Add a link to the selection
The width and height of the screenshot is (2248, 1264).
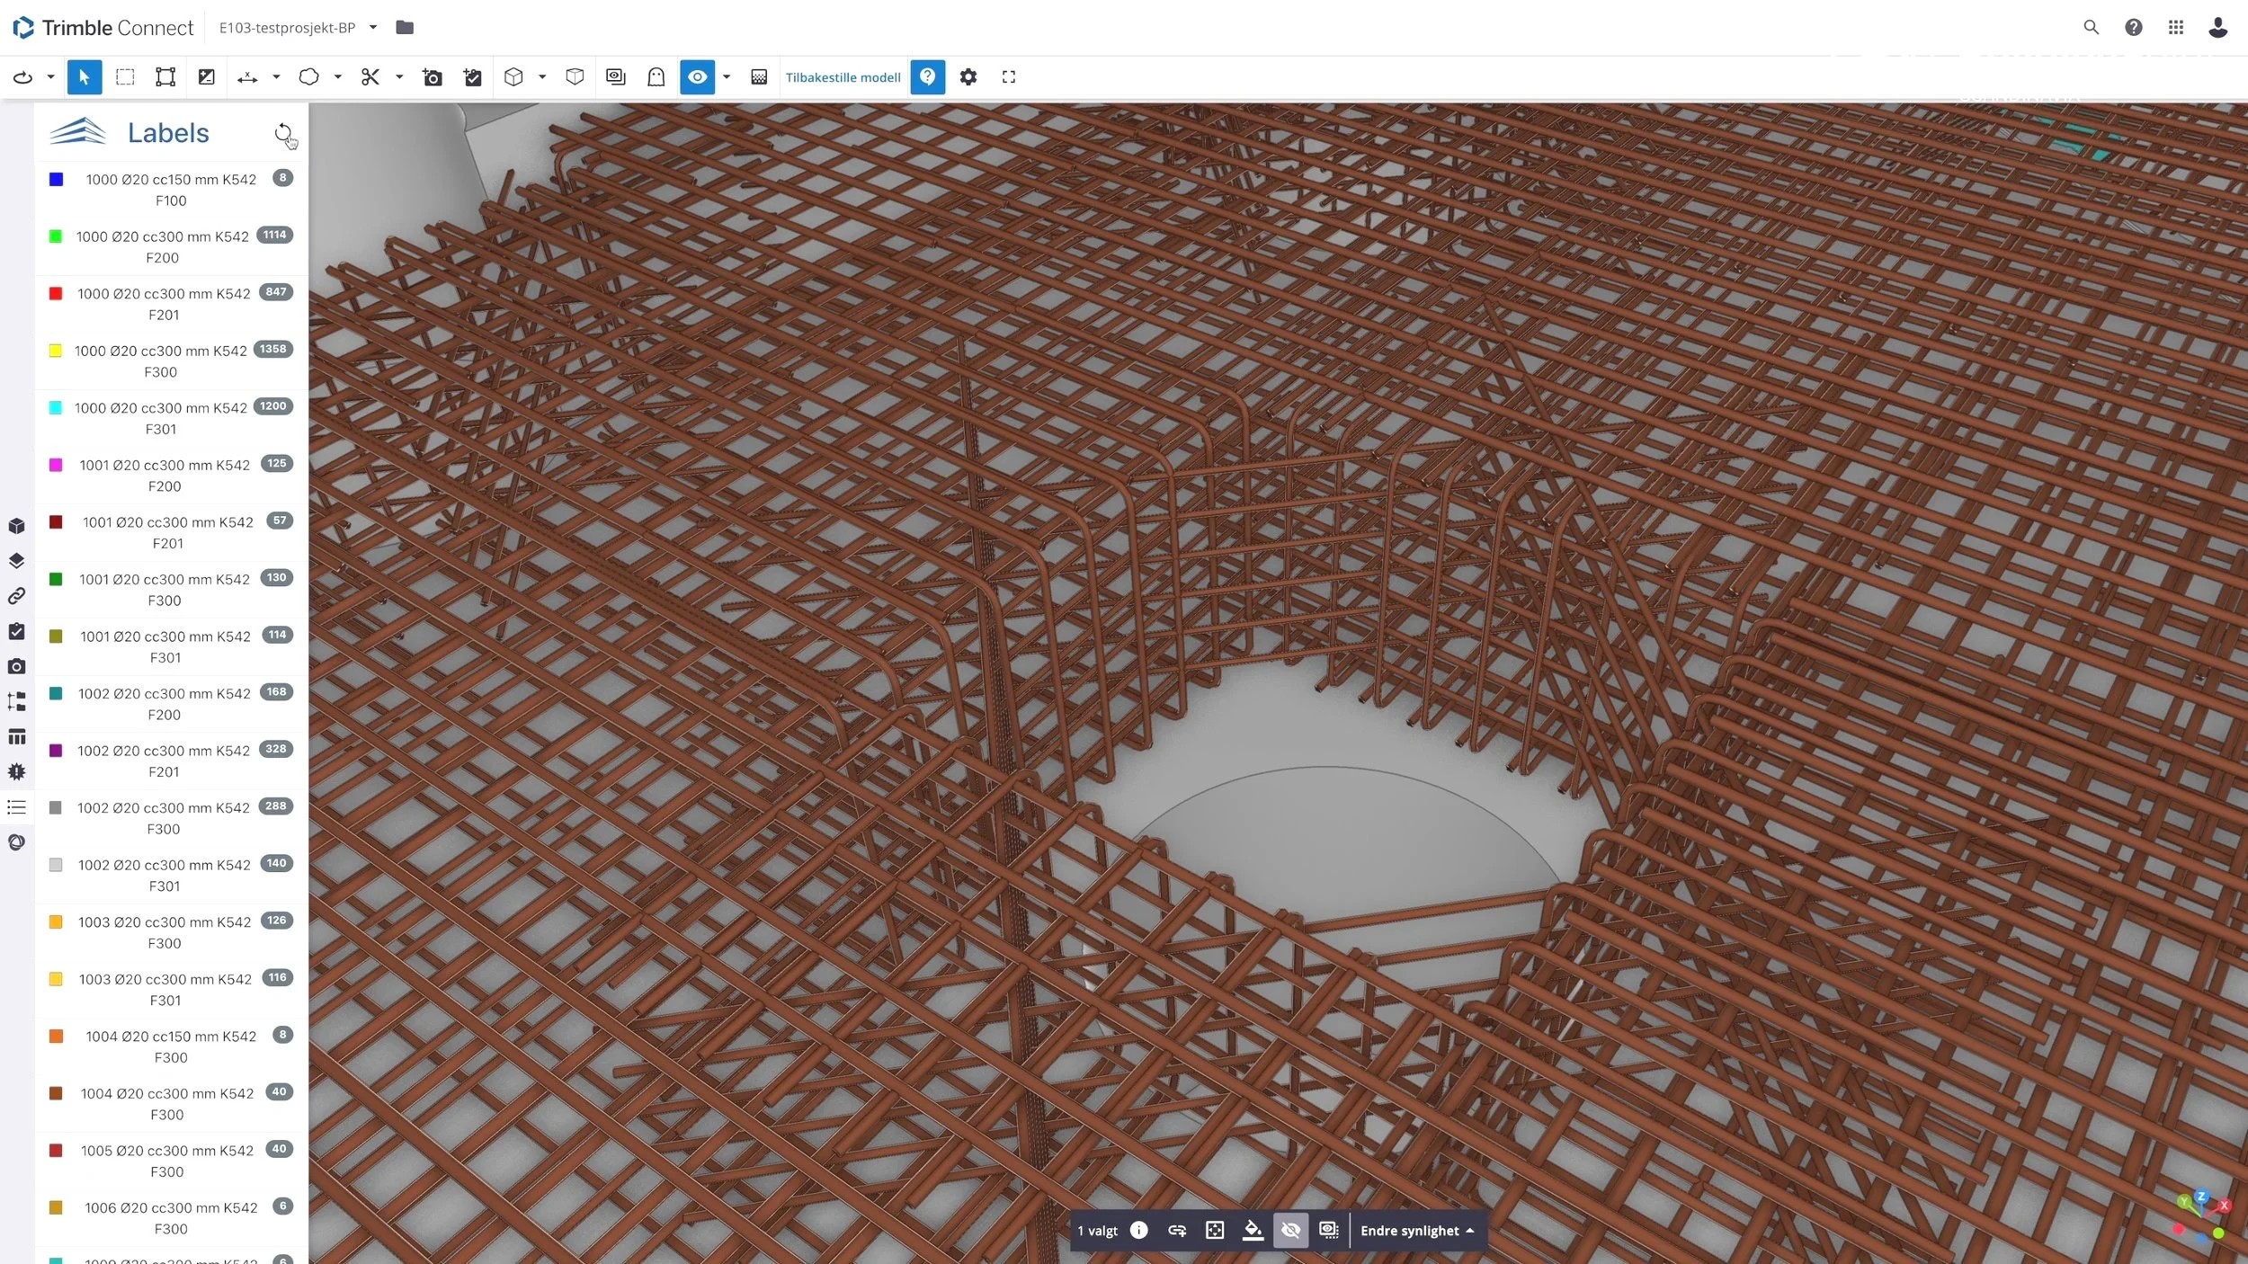point(1177,1230)
